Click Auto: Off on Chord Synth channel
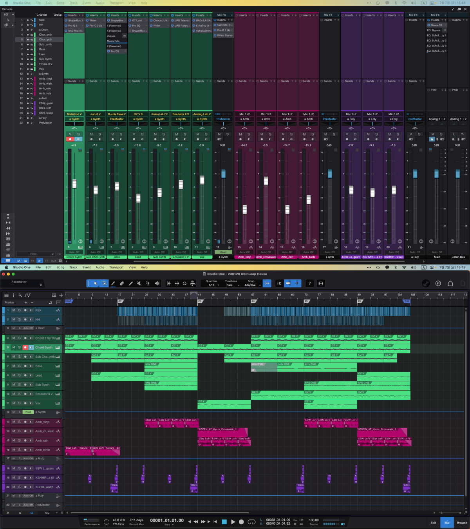This screenshot has height=529, width=470. pyautogui.click(x=74, y=252)
